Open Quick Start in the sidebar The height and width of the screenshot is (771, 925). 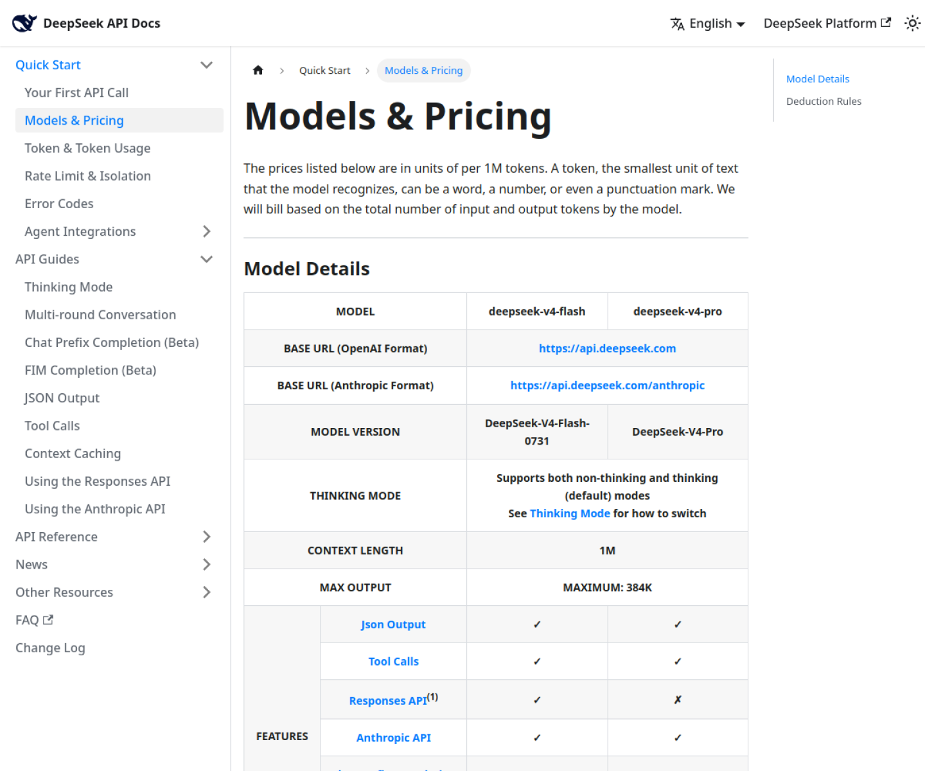[x=48, y=65]
